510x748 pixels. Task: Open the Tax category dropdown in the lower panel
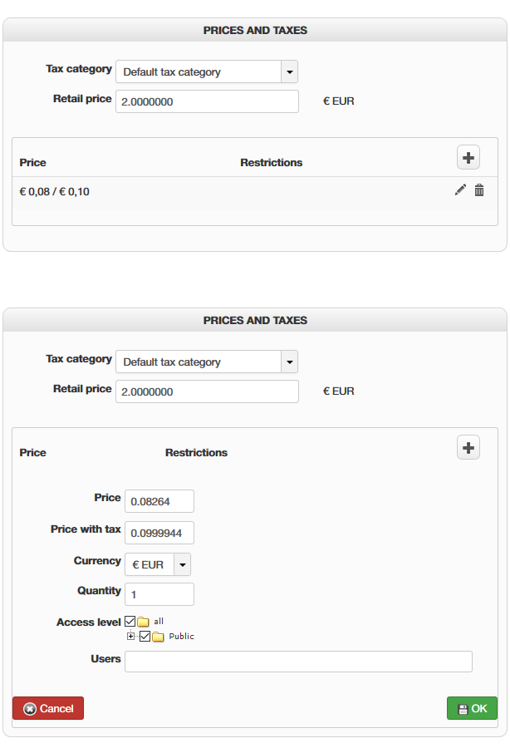[x=289, y=362]
